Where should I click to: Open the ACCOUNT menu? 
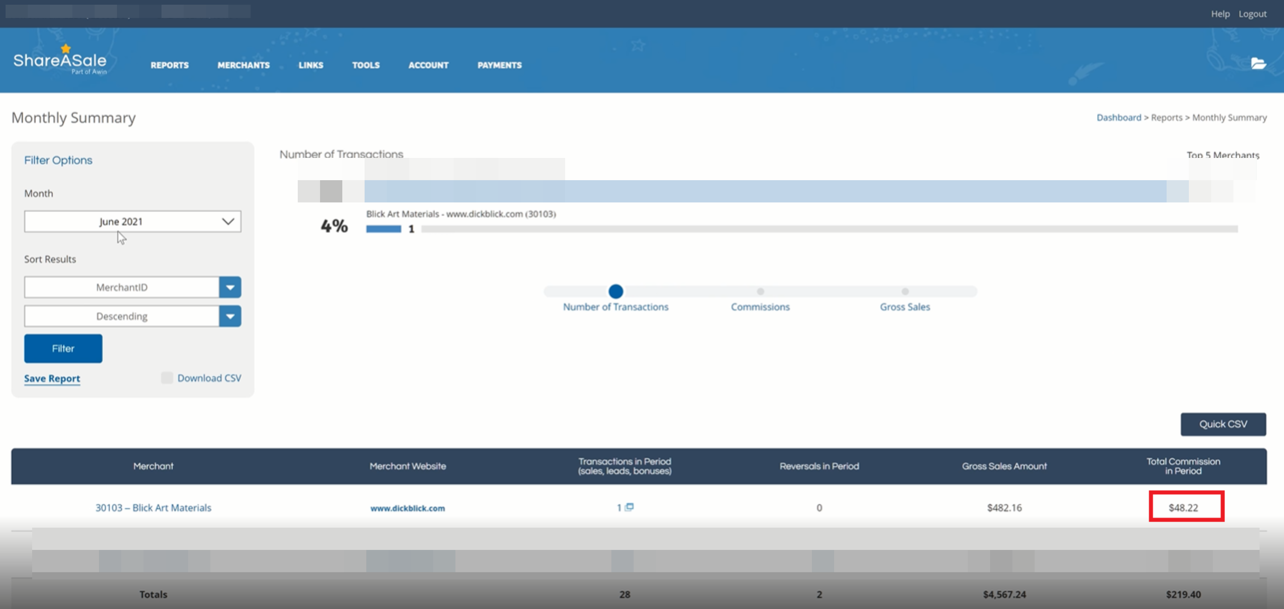coord(428,65)
